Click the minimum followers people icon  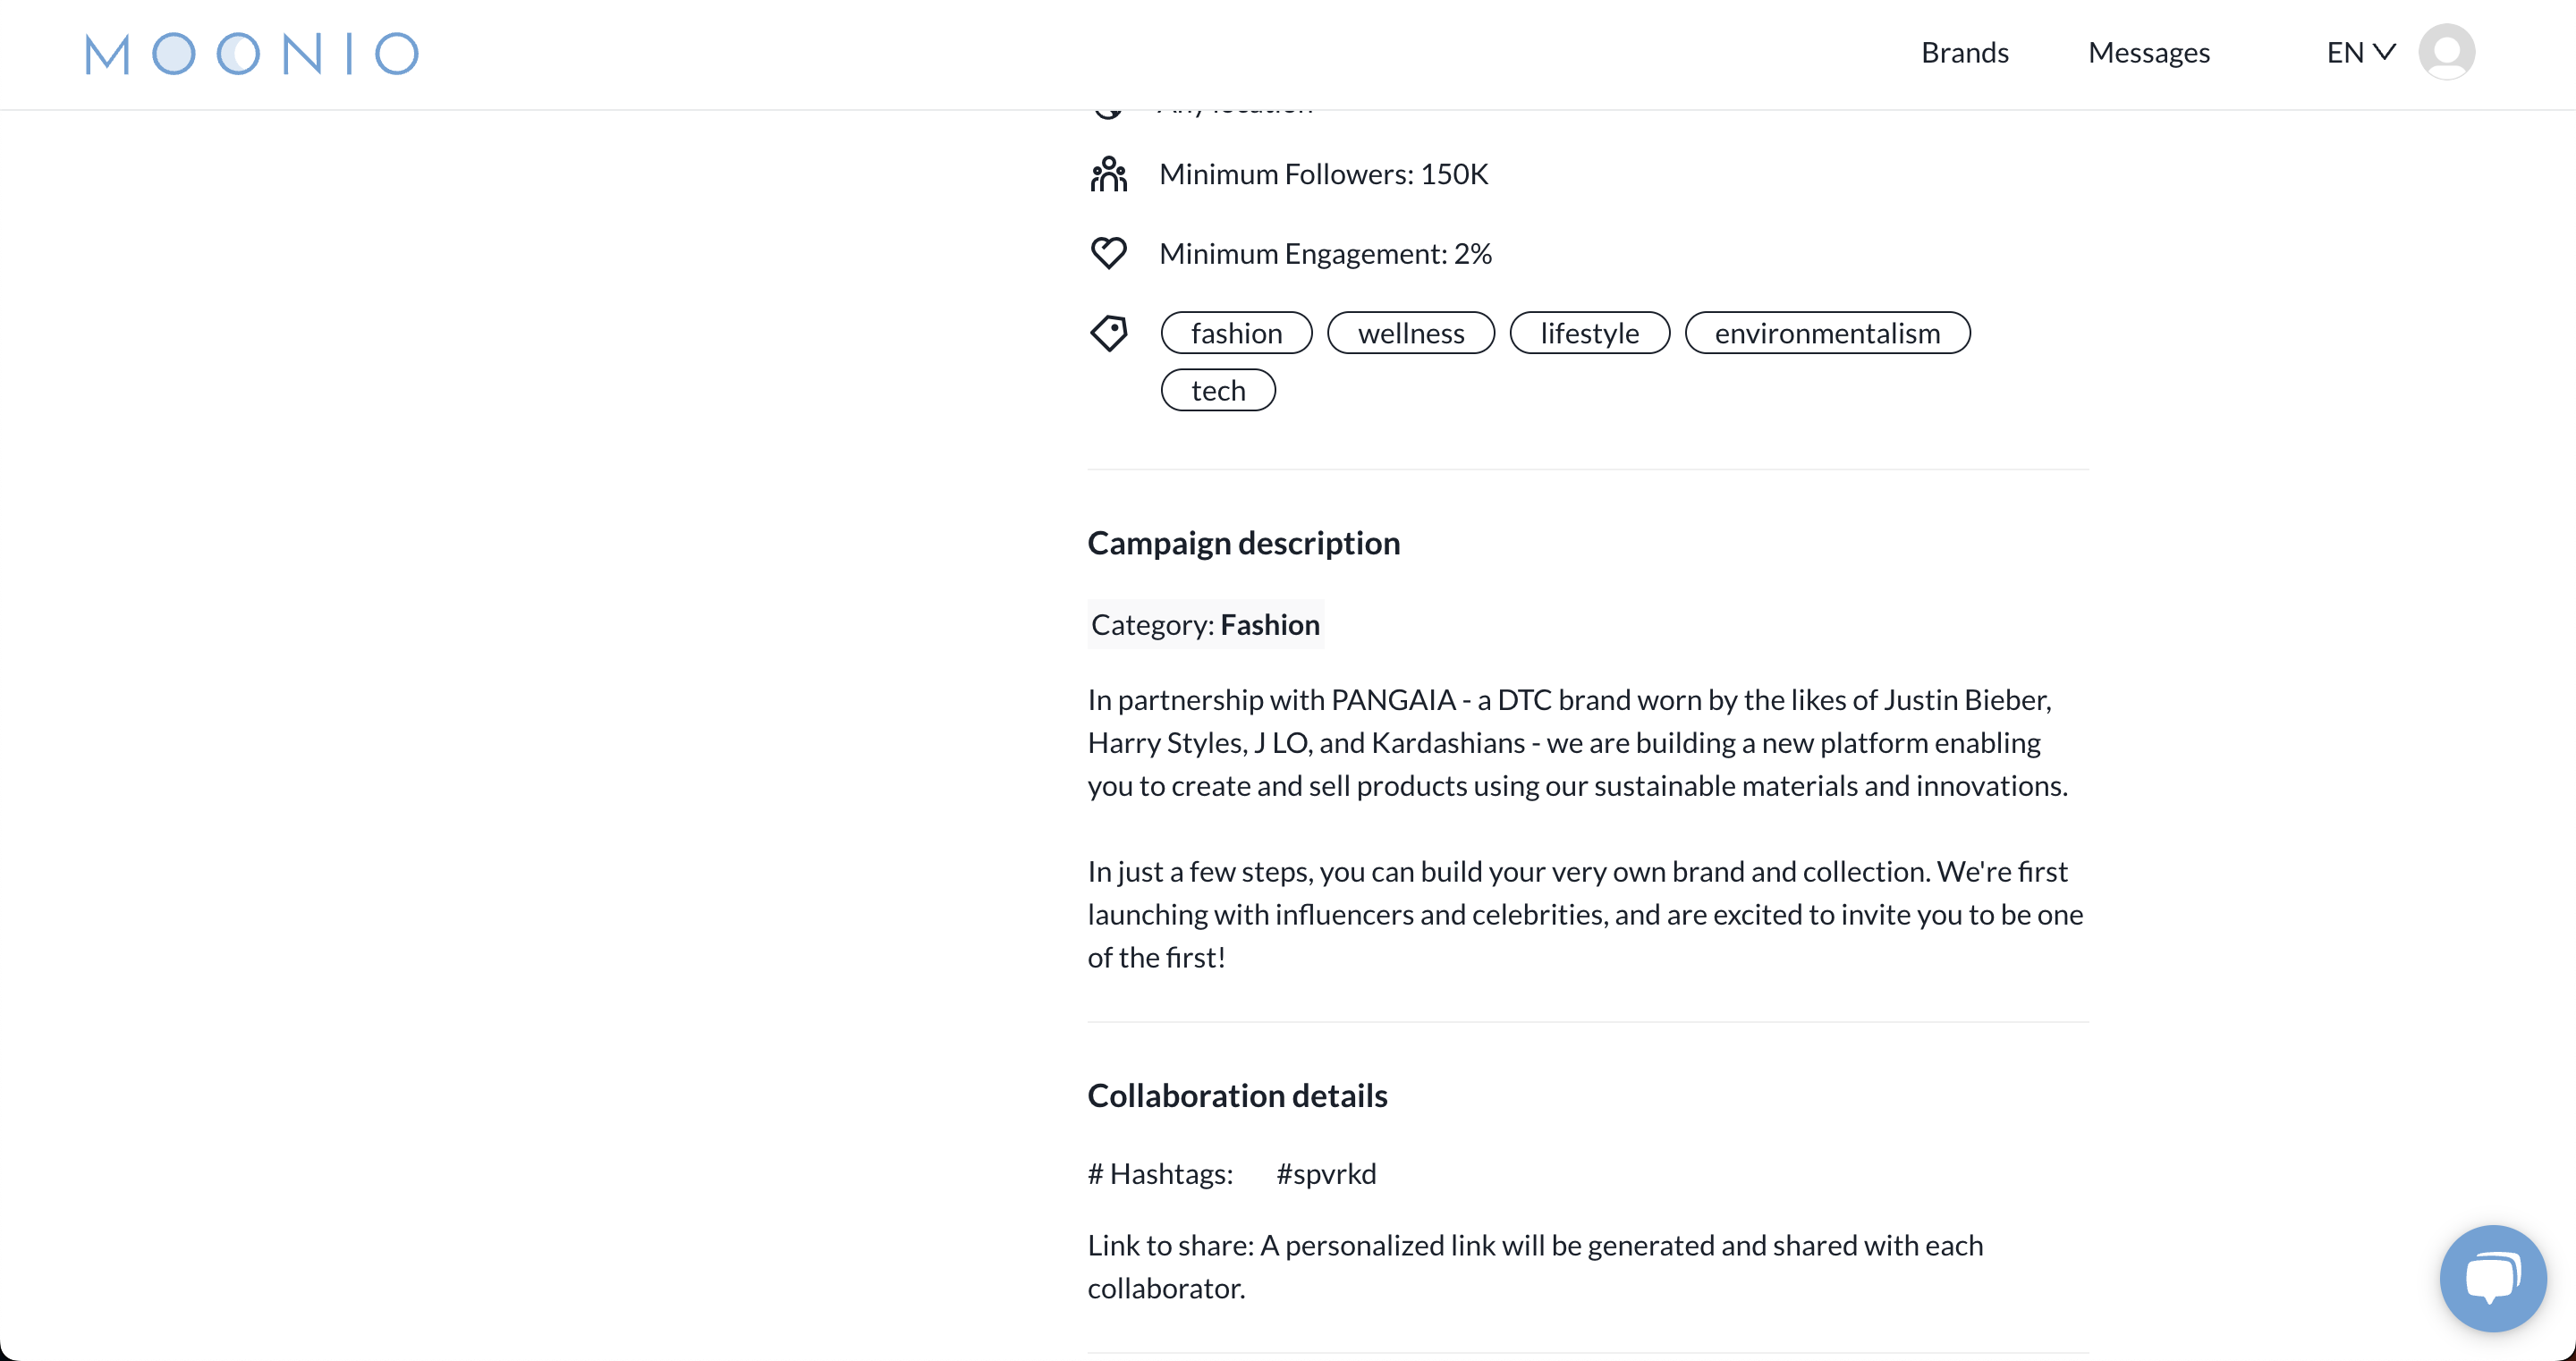[1108, 174]
